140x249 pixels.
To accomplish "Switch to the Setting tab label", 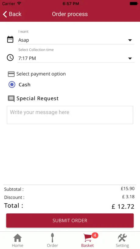I will point(122,245).
